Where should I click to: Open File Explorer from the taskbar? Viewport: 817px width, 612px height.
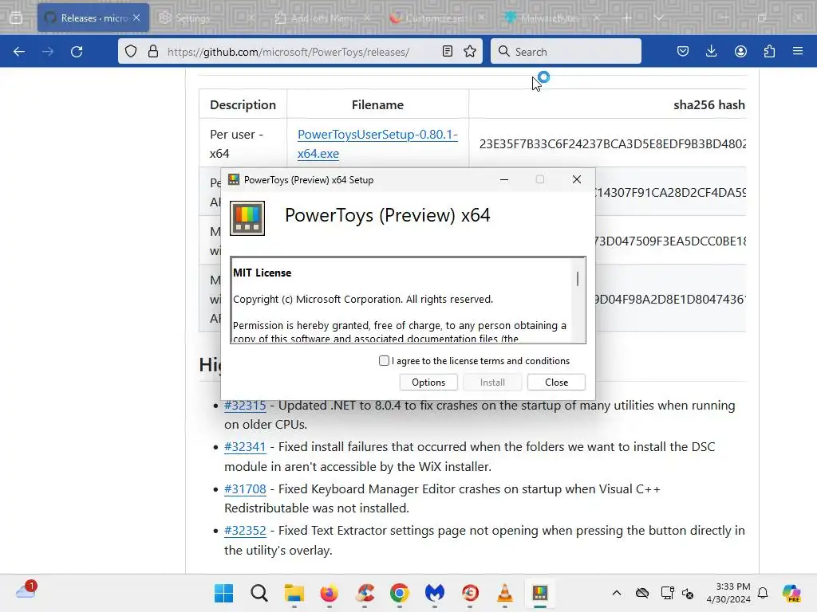[294, 593]
